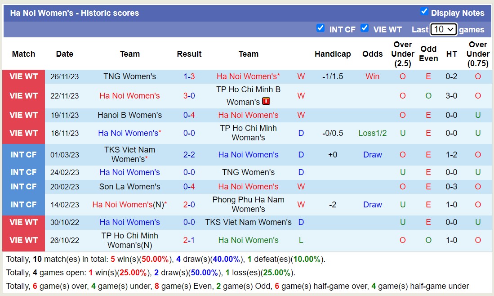Open Phong Phu Ha Nam Women's page

tap(248, 205)
